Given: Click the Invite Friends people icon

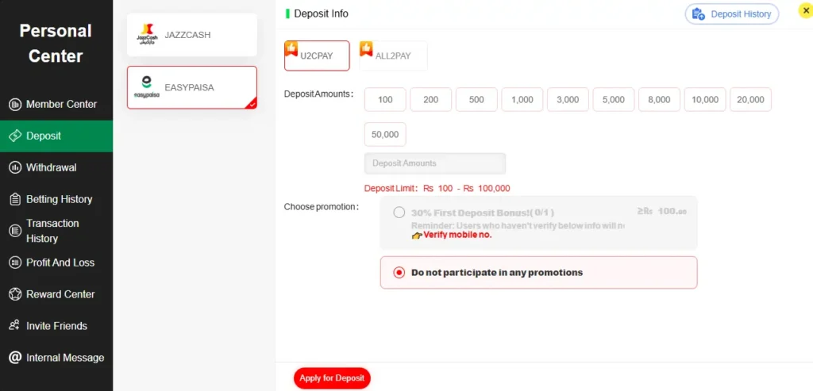Looking at the screenshot, I should 15,326.
